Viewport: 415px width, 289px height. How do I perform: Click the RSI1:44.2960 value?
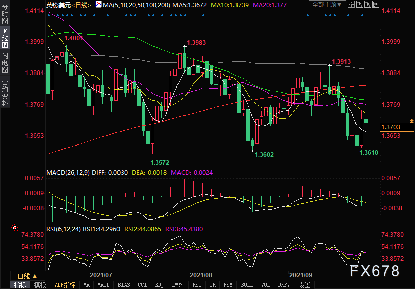pos(101,229)
